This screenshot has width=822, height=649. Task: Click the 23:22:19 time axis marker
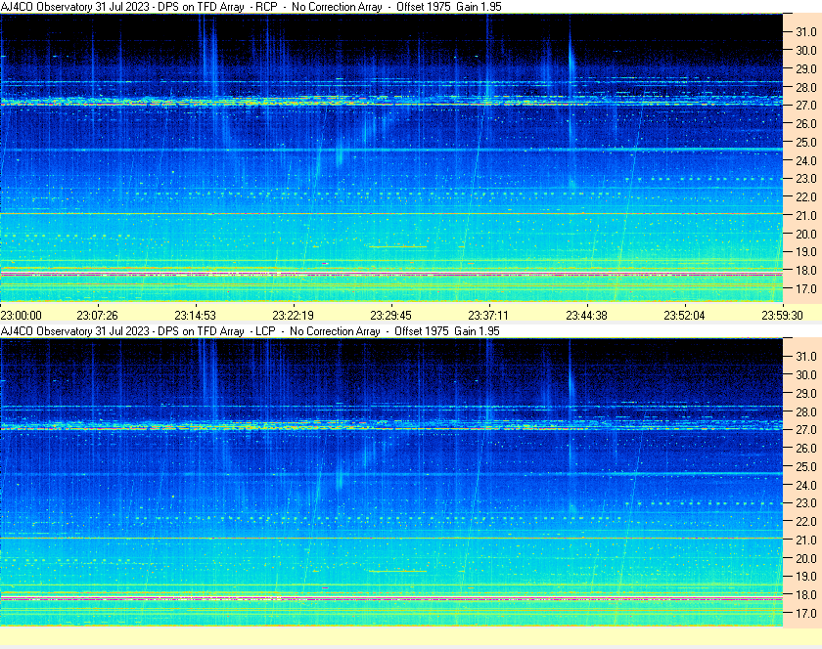pos(293,316)
